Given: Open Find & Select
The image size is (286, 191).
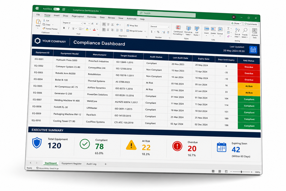Looking at the screenshot, I should (x=245, y=33).
